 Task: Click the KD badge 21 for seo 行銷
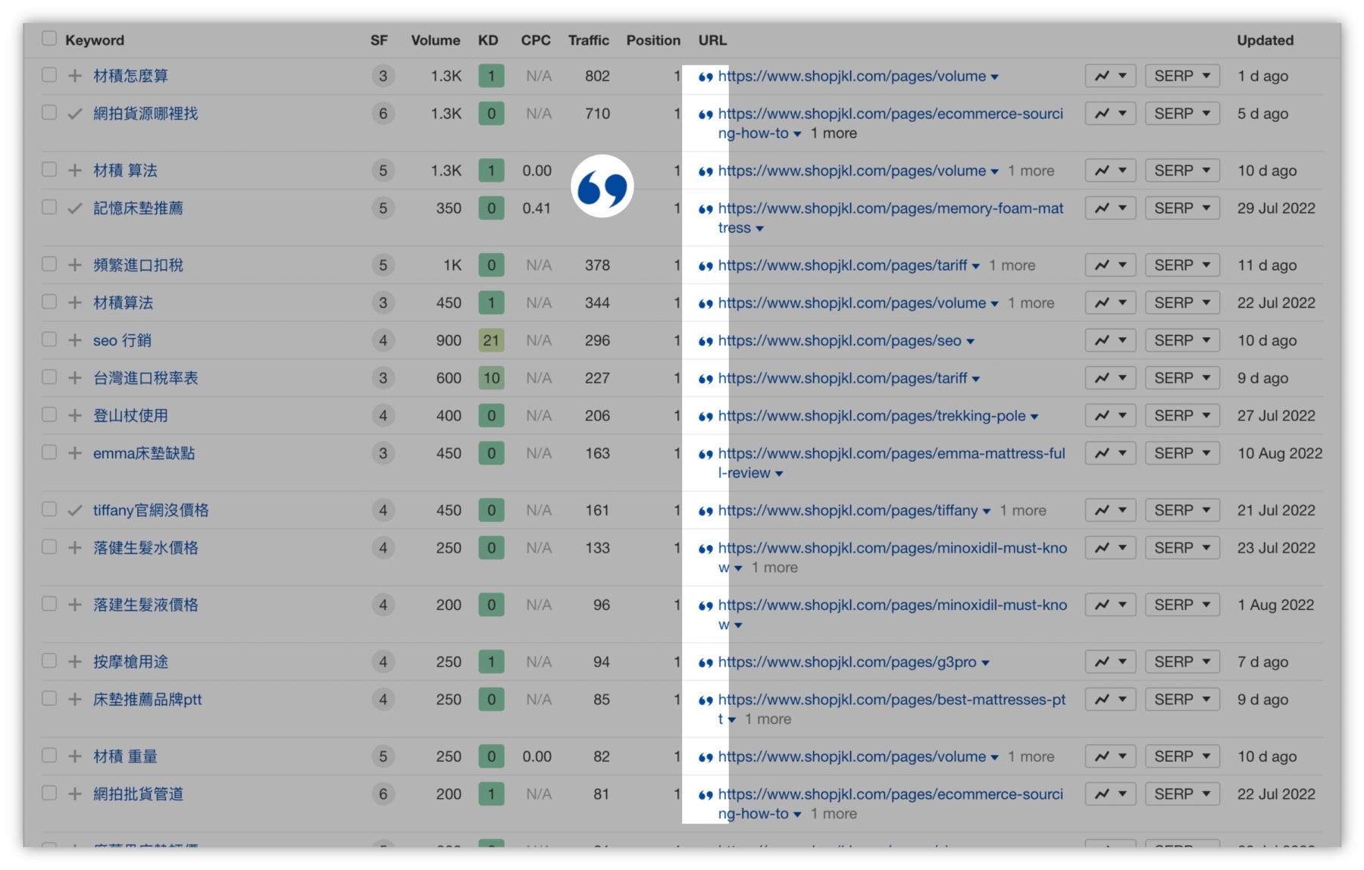click(491, 340)
